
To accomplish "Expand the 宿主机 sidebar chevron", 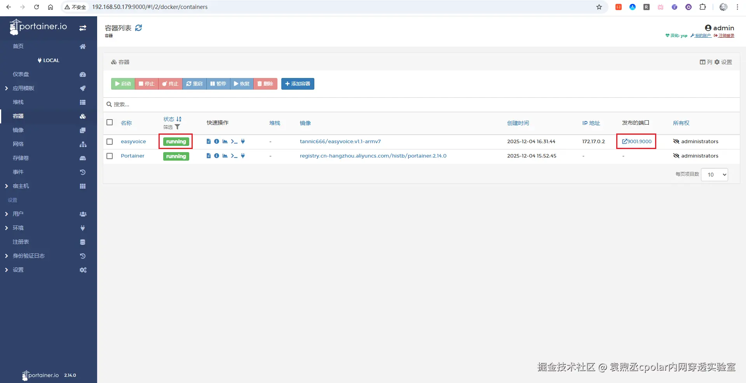I will pyautogui.click(x=6, y=186).
